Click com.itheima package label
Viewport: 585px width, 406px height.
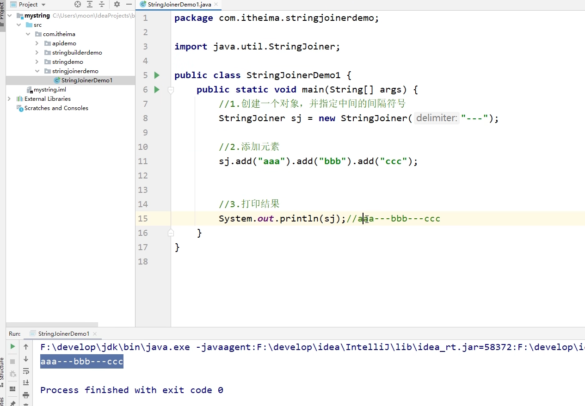[59, 34]
